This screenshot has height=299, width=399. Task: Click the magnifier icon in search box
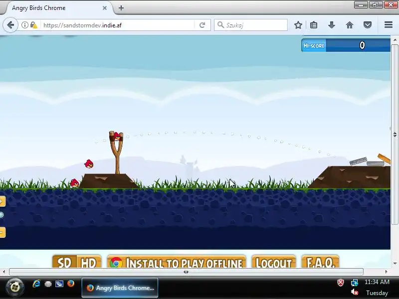(220, 25)
